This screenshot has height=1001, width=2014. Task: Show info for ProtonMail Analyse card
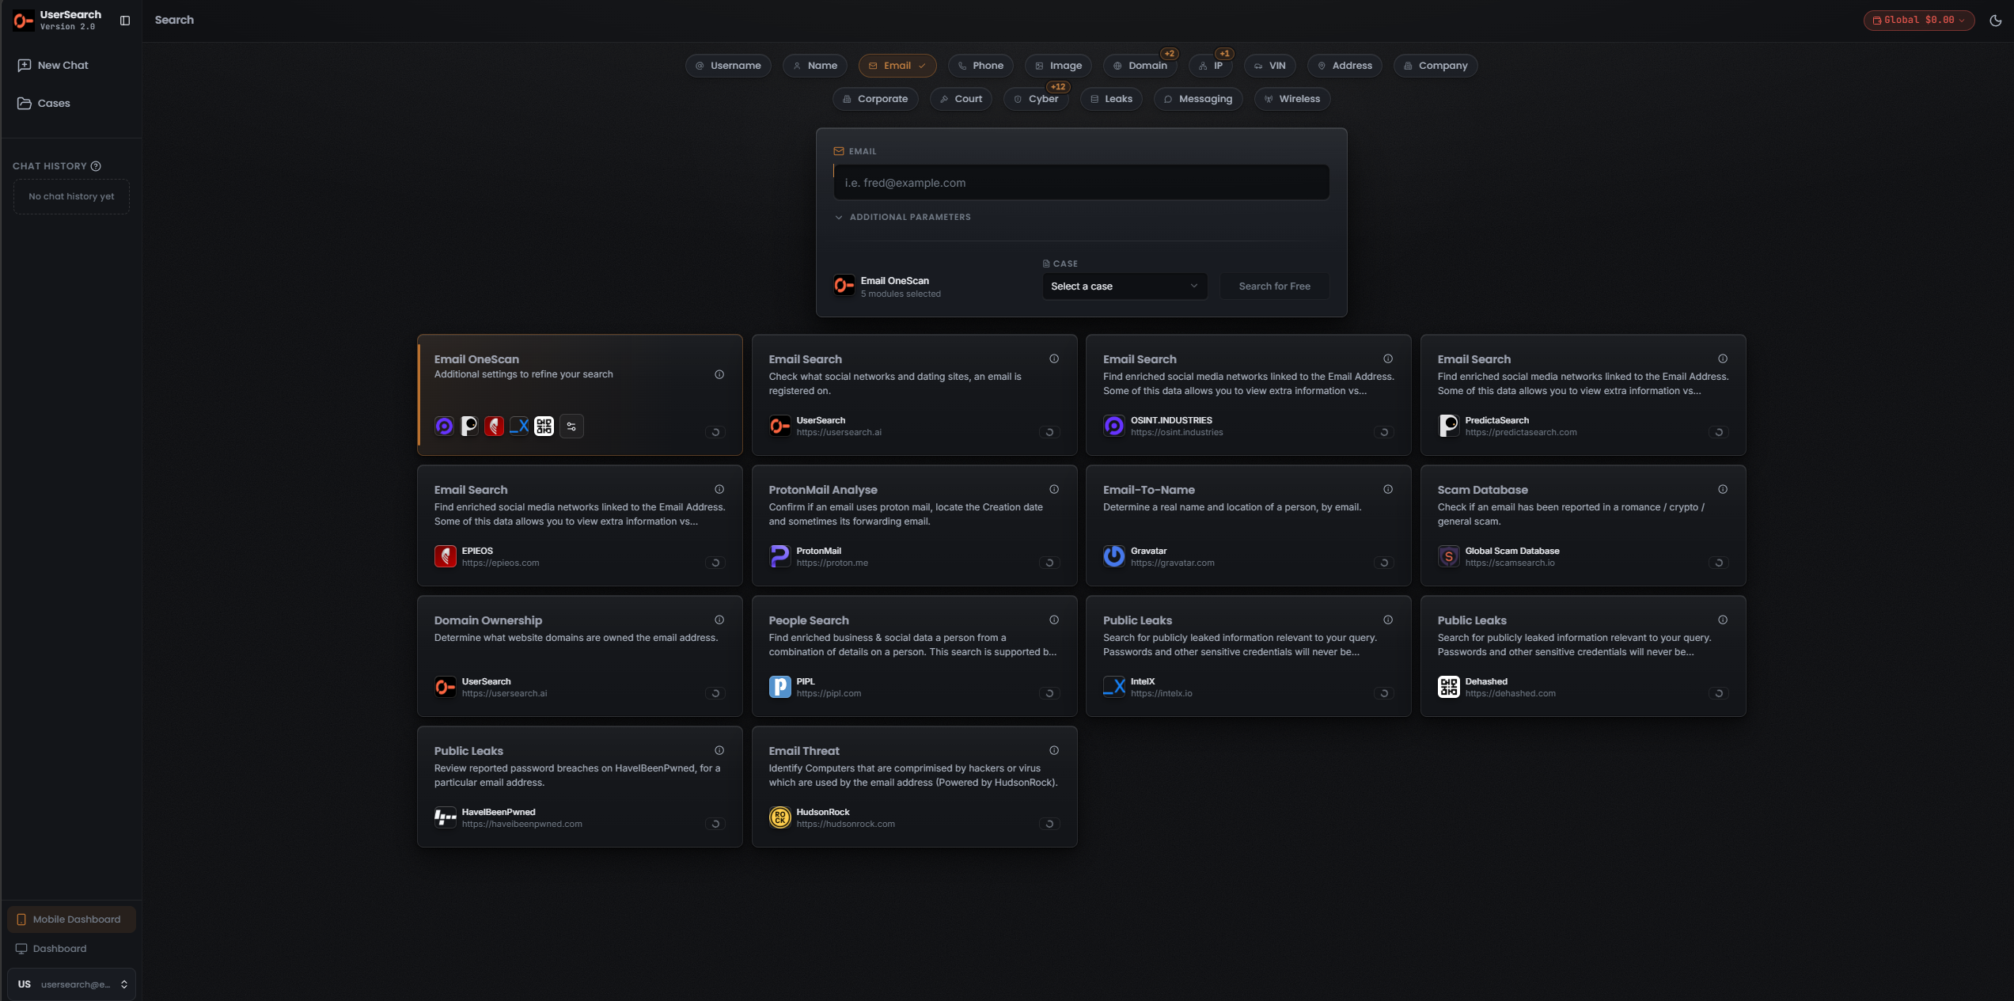pyautogui.click(x=1054, y=490)
